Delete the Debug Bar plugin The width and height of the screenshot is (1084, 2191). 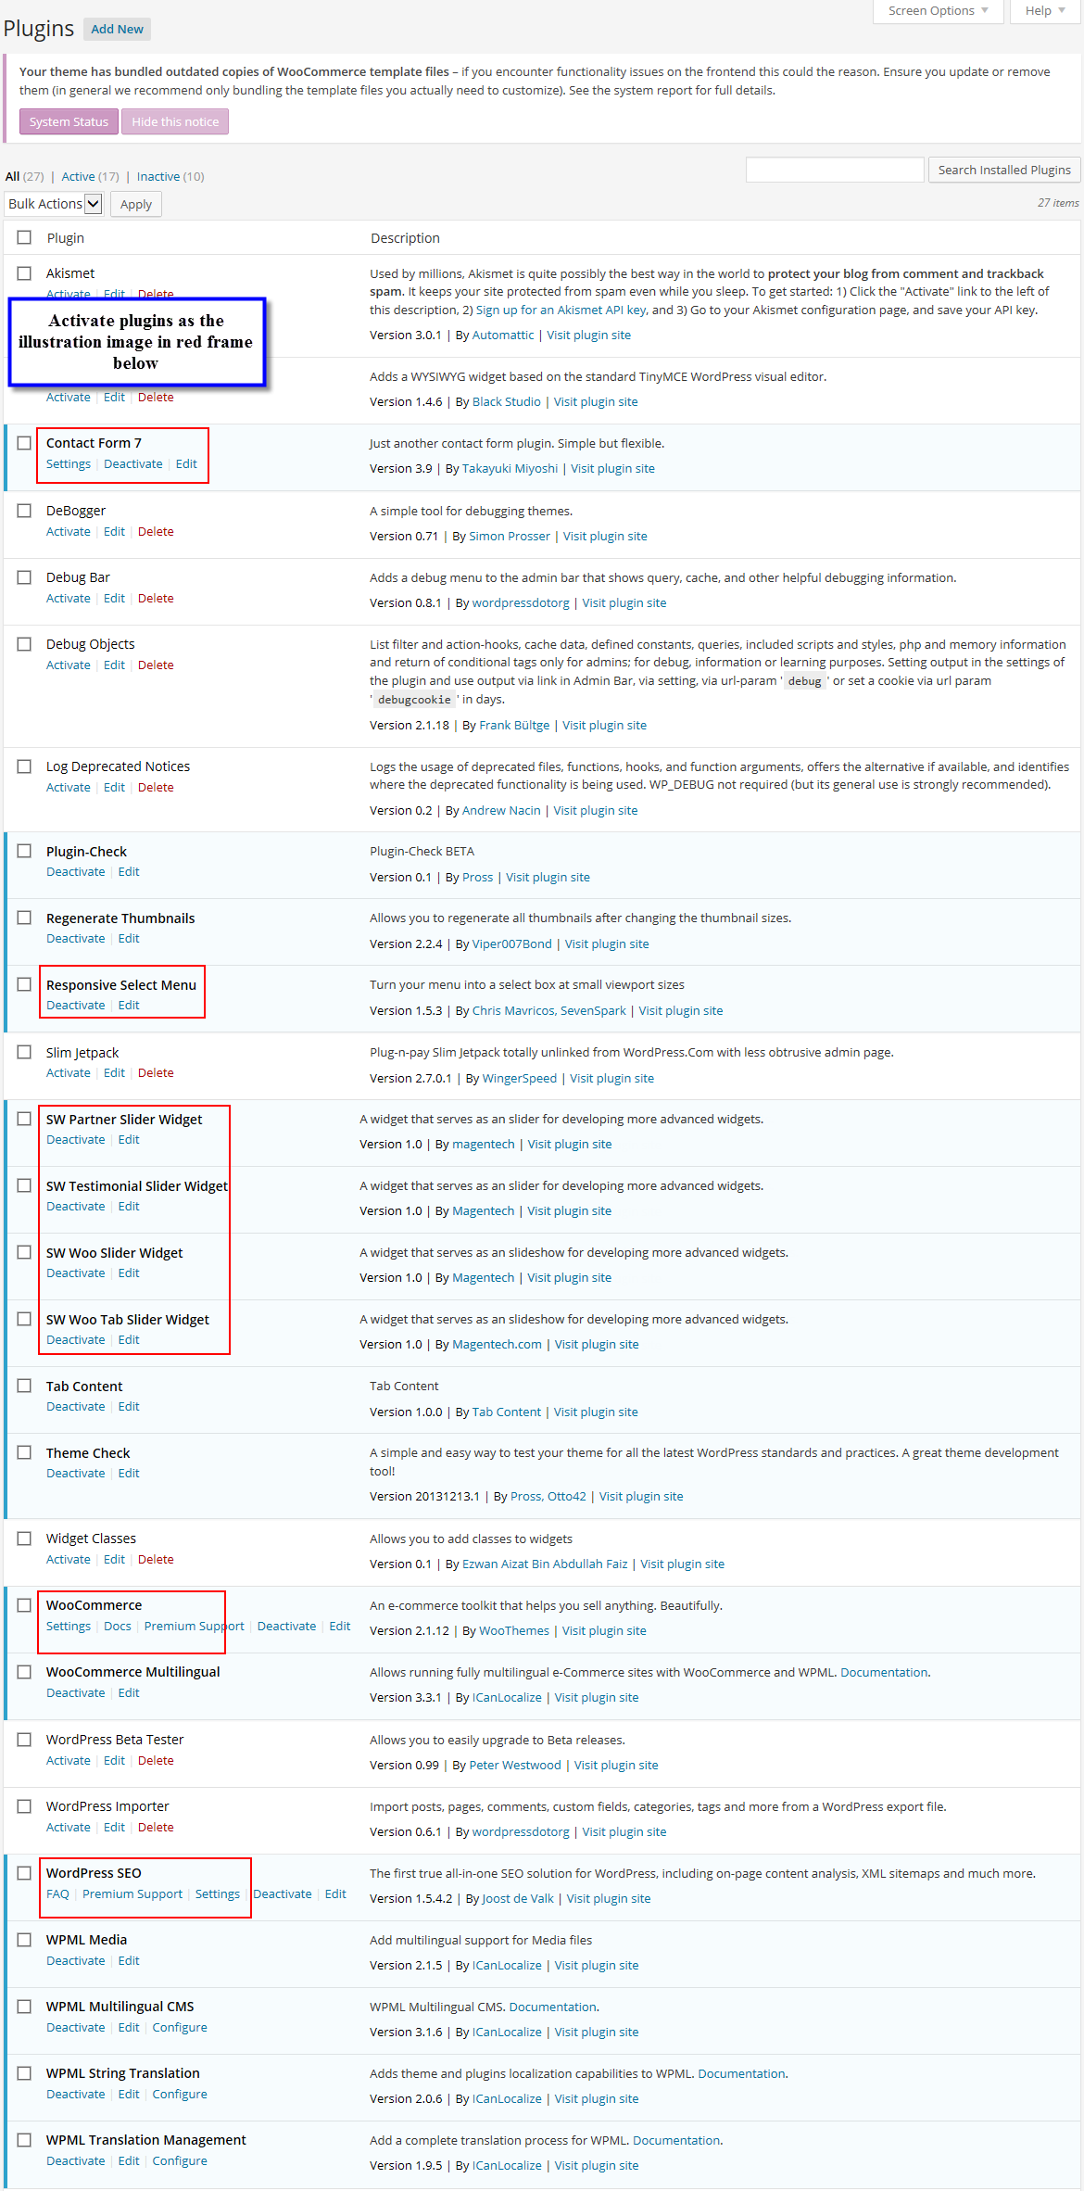click(156, 599)
